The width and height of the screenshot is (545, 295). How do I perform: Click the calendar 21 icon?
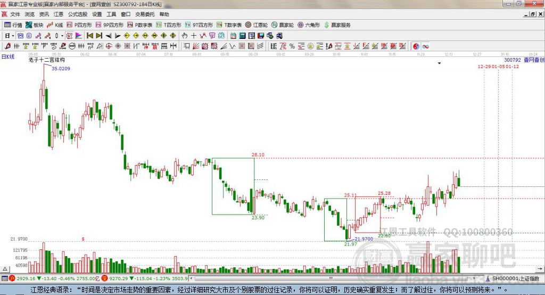tap(233, 36)
